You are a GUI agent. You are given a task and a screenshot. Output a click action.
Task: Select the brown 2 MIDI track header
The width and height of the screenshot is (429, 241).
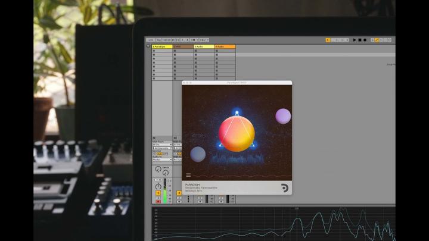pos(183,47)
